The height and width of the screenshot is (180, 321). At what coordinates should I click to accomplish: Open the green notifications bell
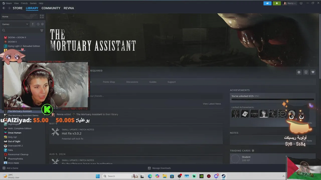(x=277, y=3)
